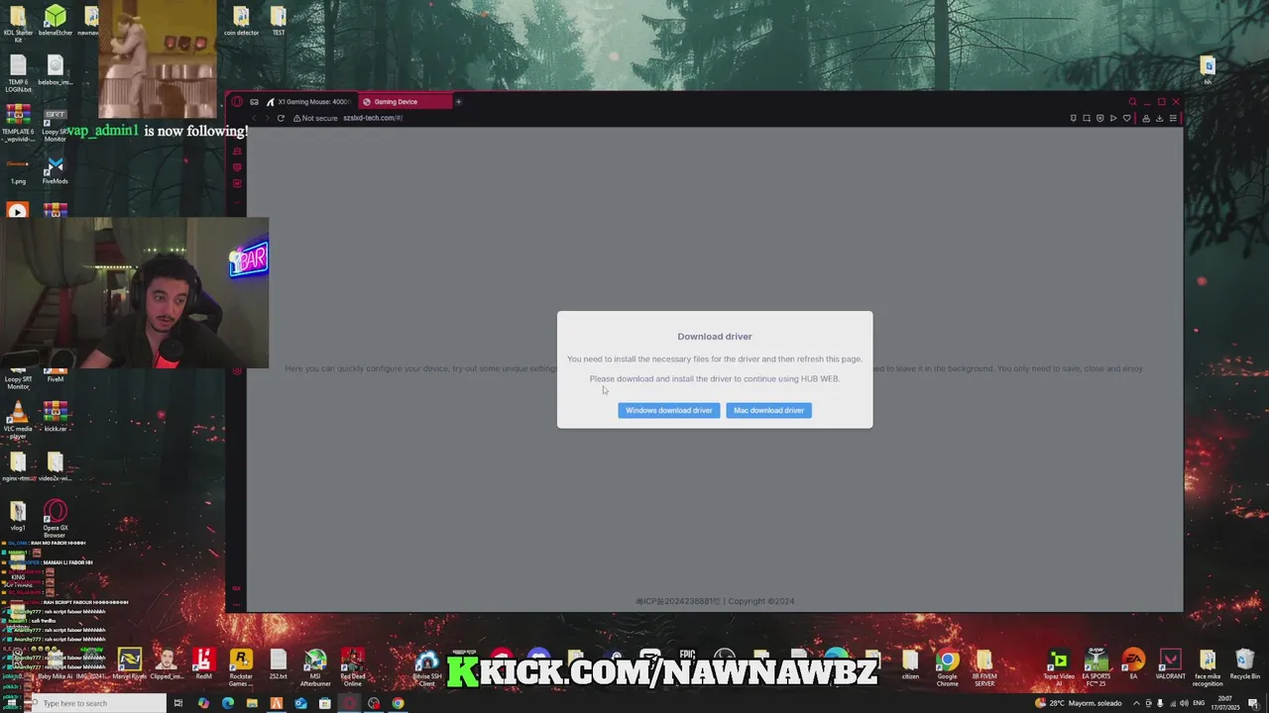Open Outlook from the taskbar

[300, 703]
